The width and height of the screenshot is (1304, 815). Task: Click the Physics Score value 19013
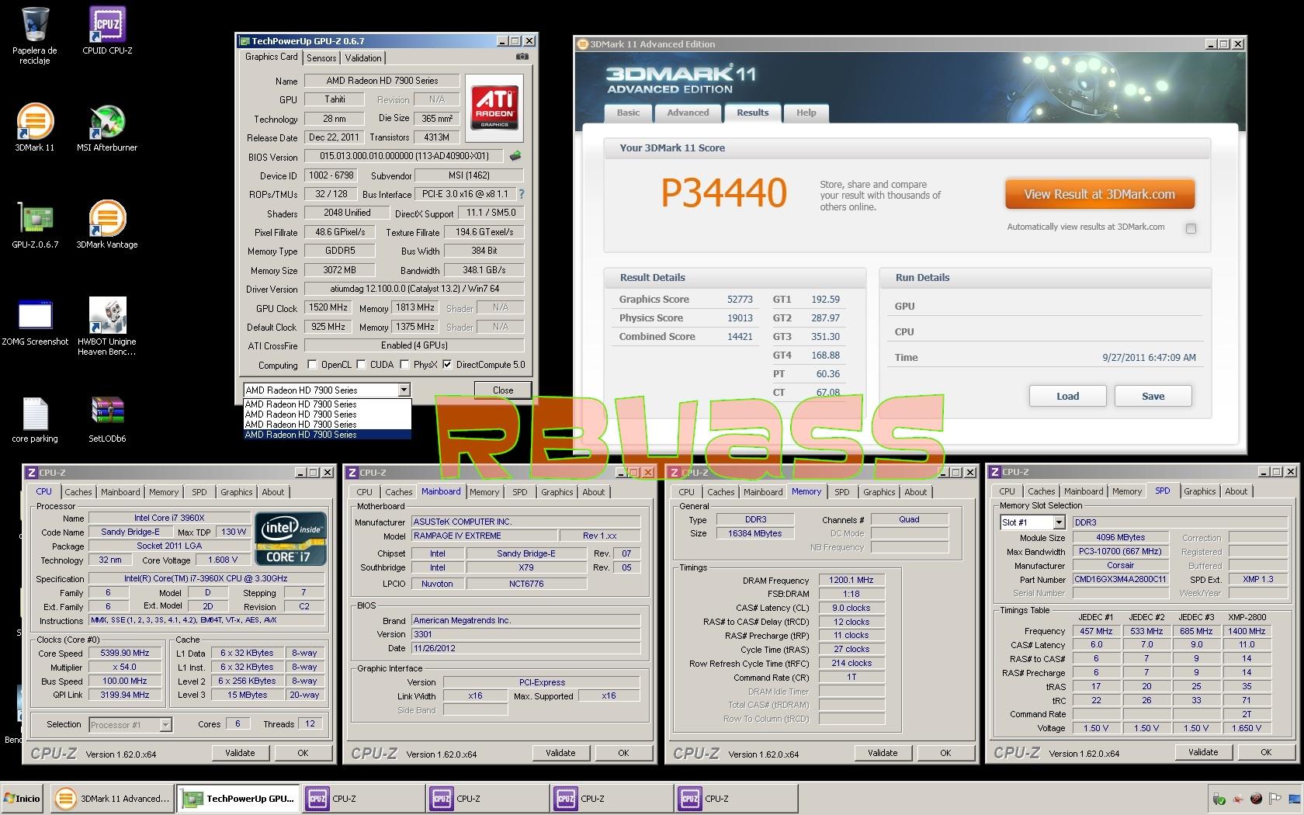tap(740, 318)
